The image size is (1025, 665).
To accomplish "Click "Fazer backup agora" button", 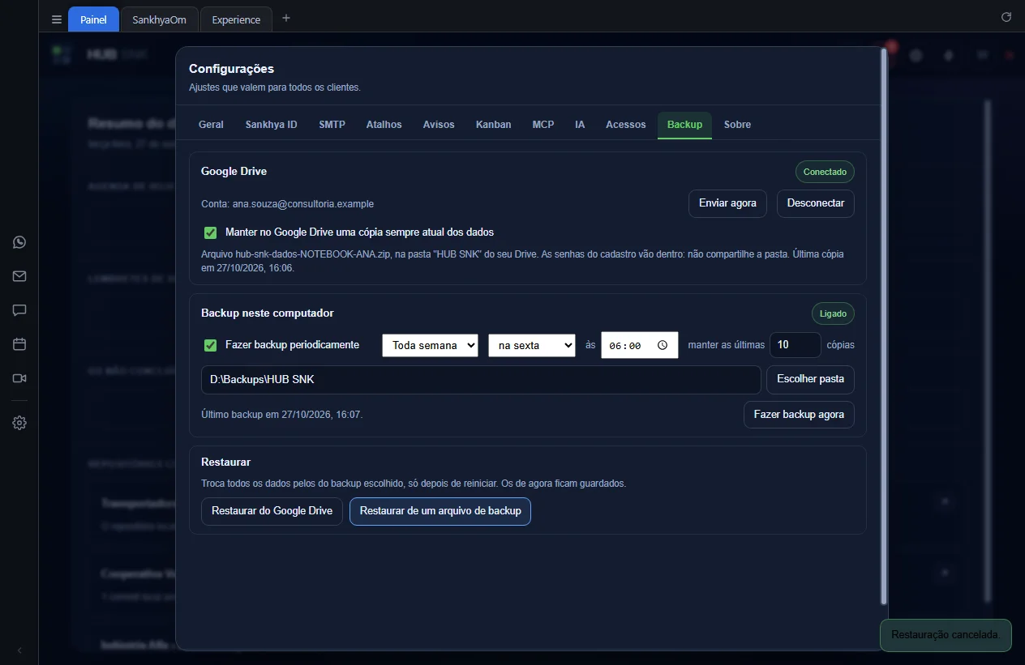I will 799,415.
